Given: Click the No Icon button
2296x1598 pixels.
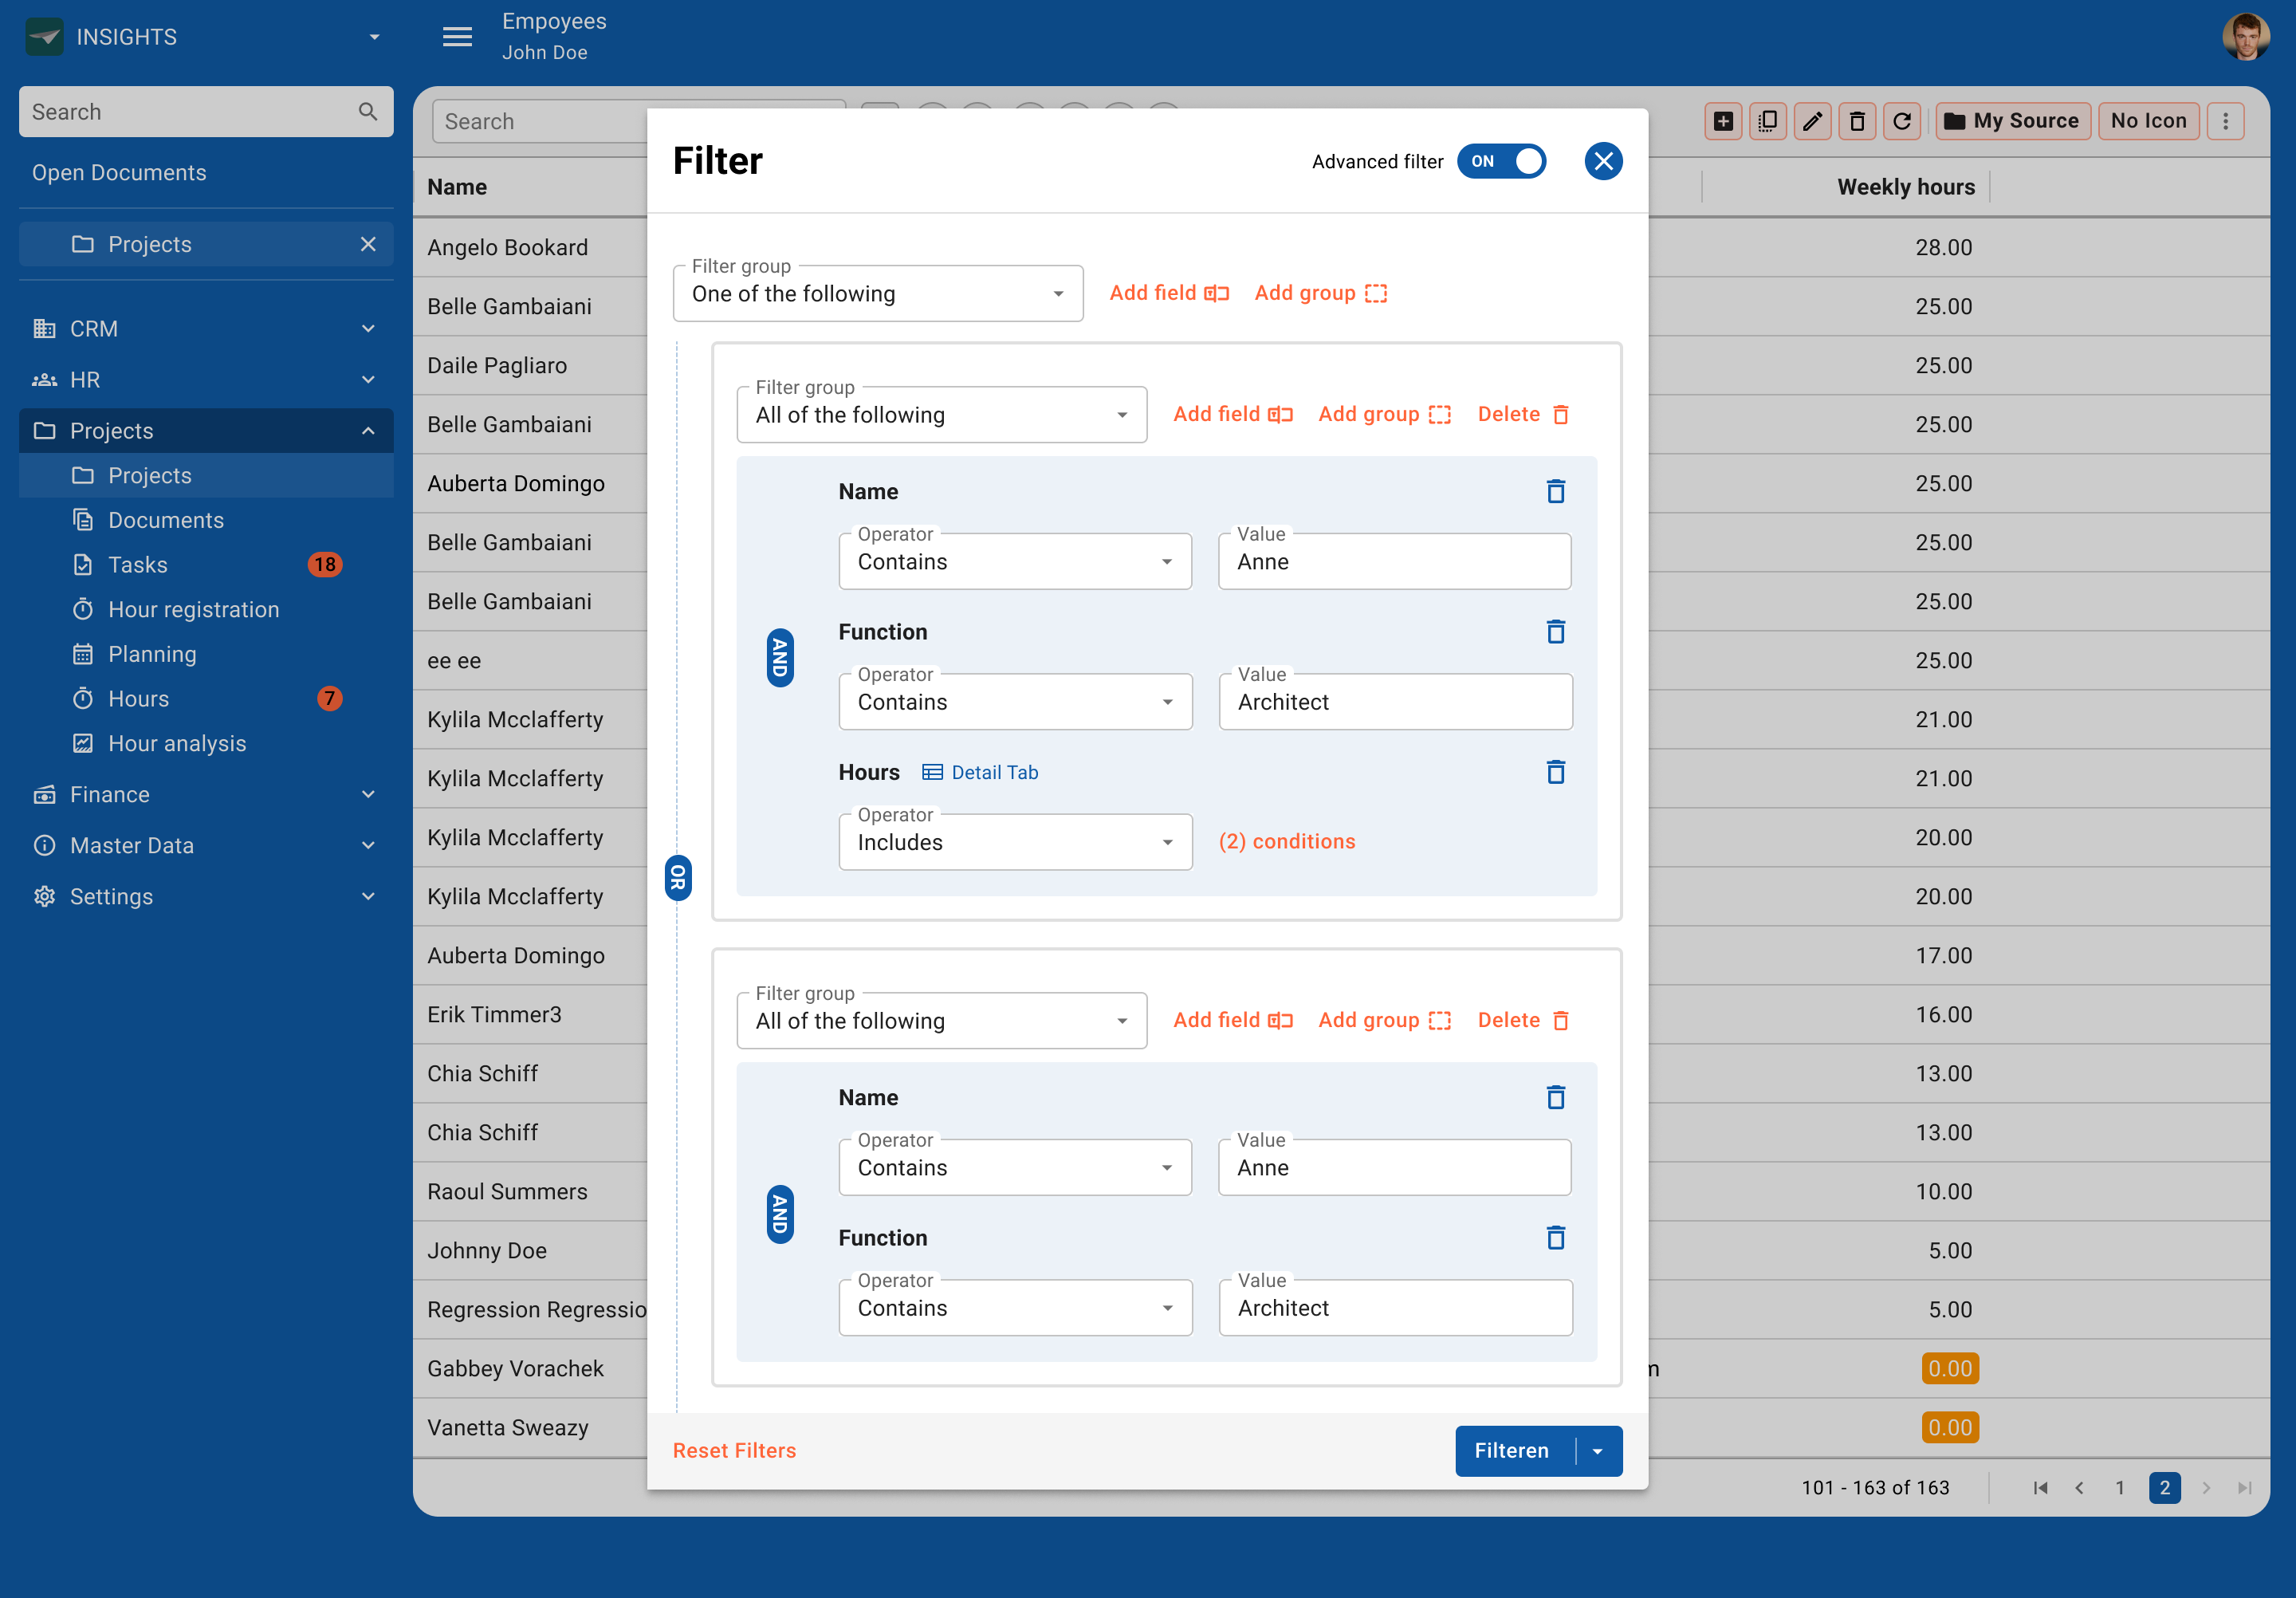Looking at the screenshot, I should pos(2148,121).
